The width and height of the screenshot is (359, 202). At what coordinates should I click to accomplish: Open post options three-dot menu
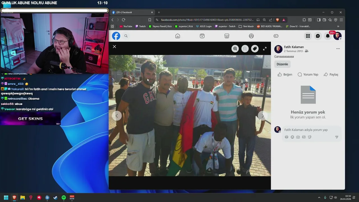[x=338, y=49]
